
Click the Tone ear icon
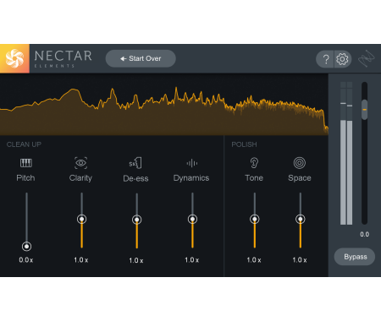click(254, 163)
